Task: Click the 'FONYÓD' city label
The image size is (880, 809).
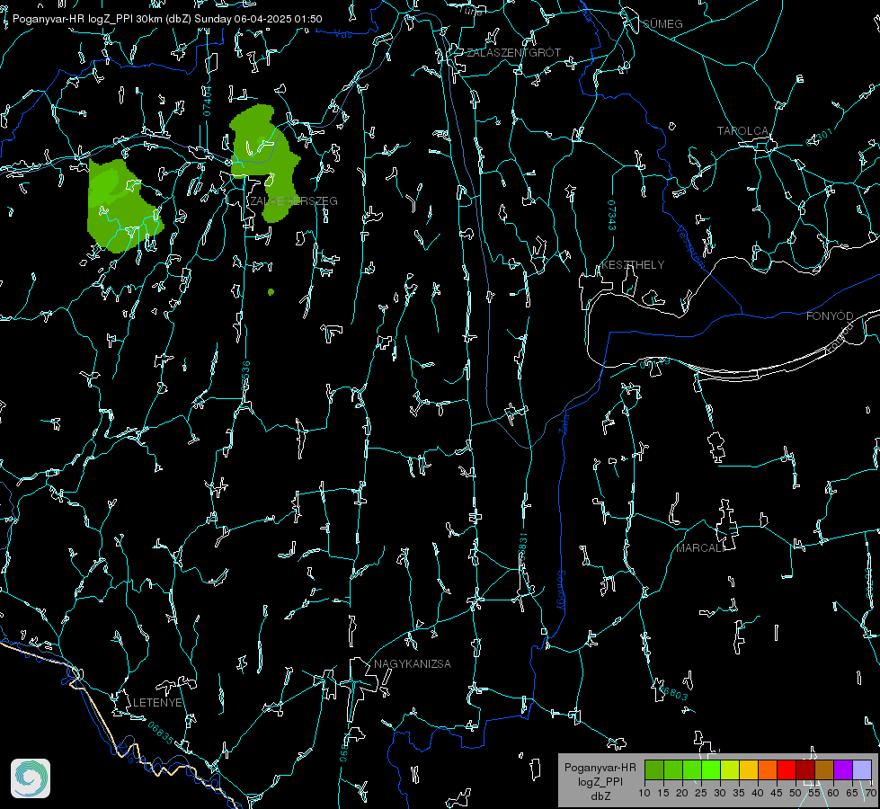Action: [x=830, y=316]
